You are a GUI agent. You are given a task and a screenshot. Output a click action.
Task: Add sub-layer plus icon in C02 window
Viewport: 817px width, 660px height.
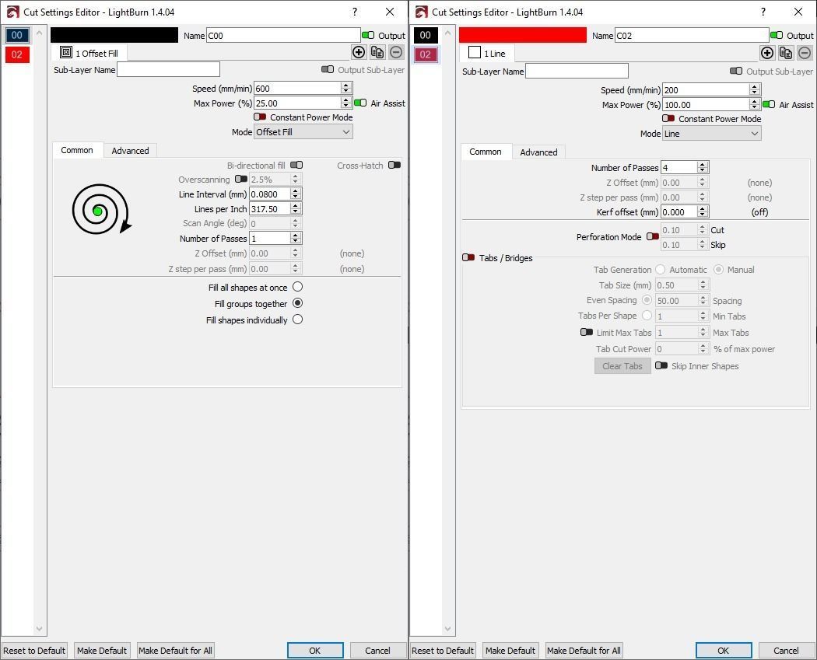tap(767, 53)
